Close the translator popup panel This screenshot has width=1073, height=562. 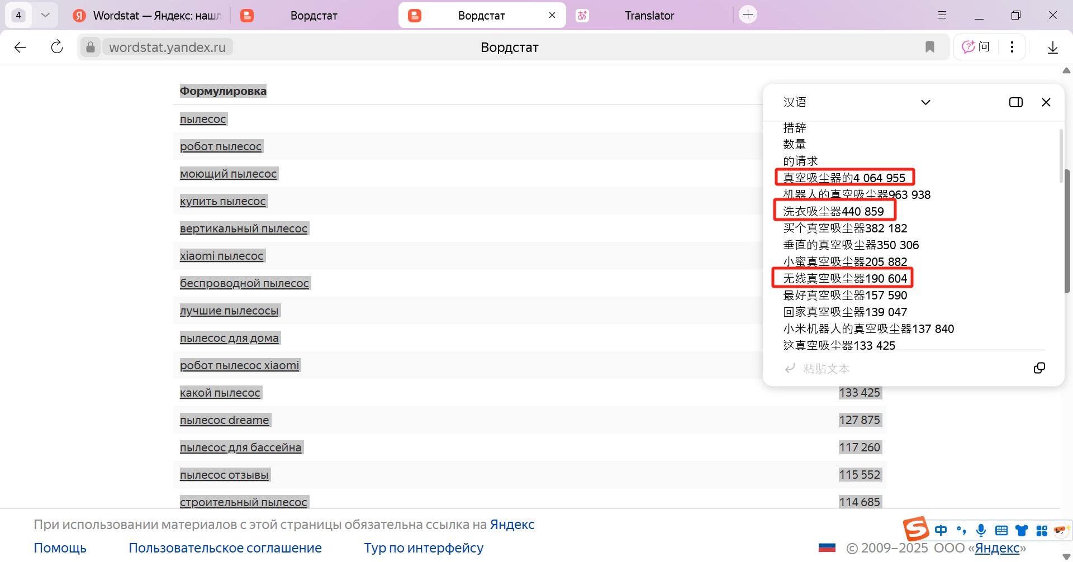1046,102
